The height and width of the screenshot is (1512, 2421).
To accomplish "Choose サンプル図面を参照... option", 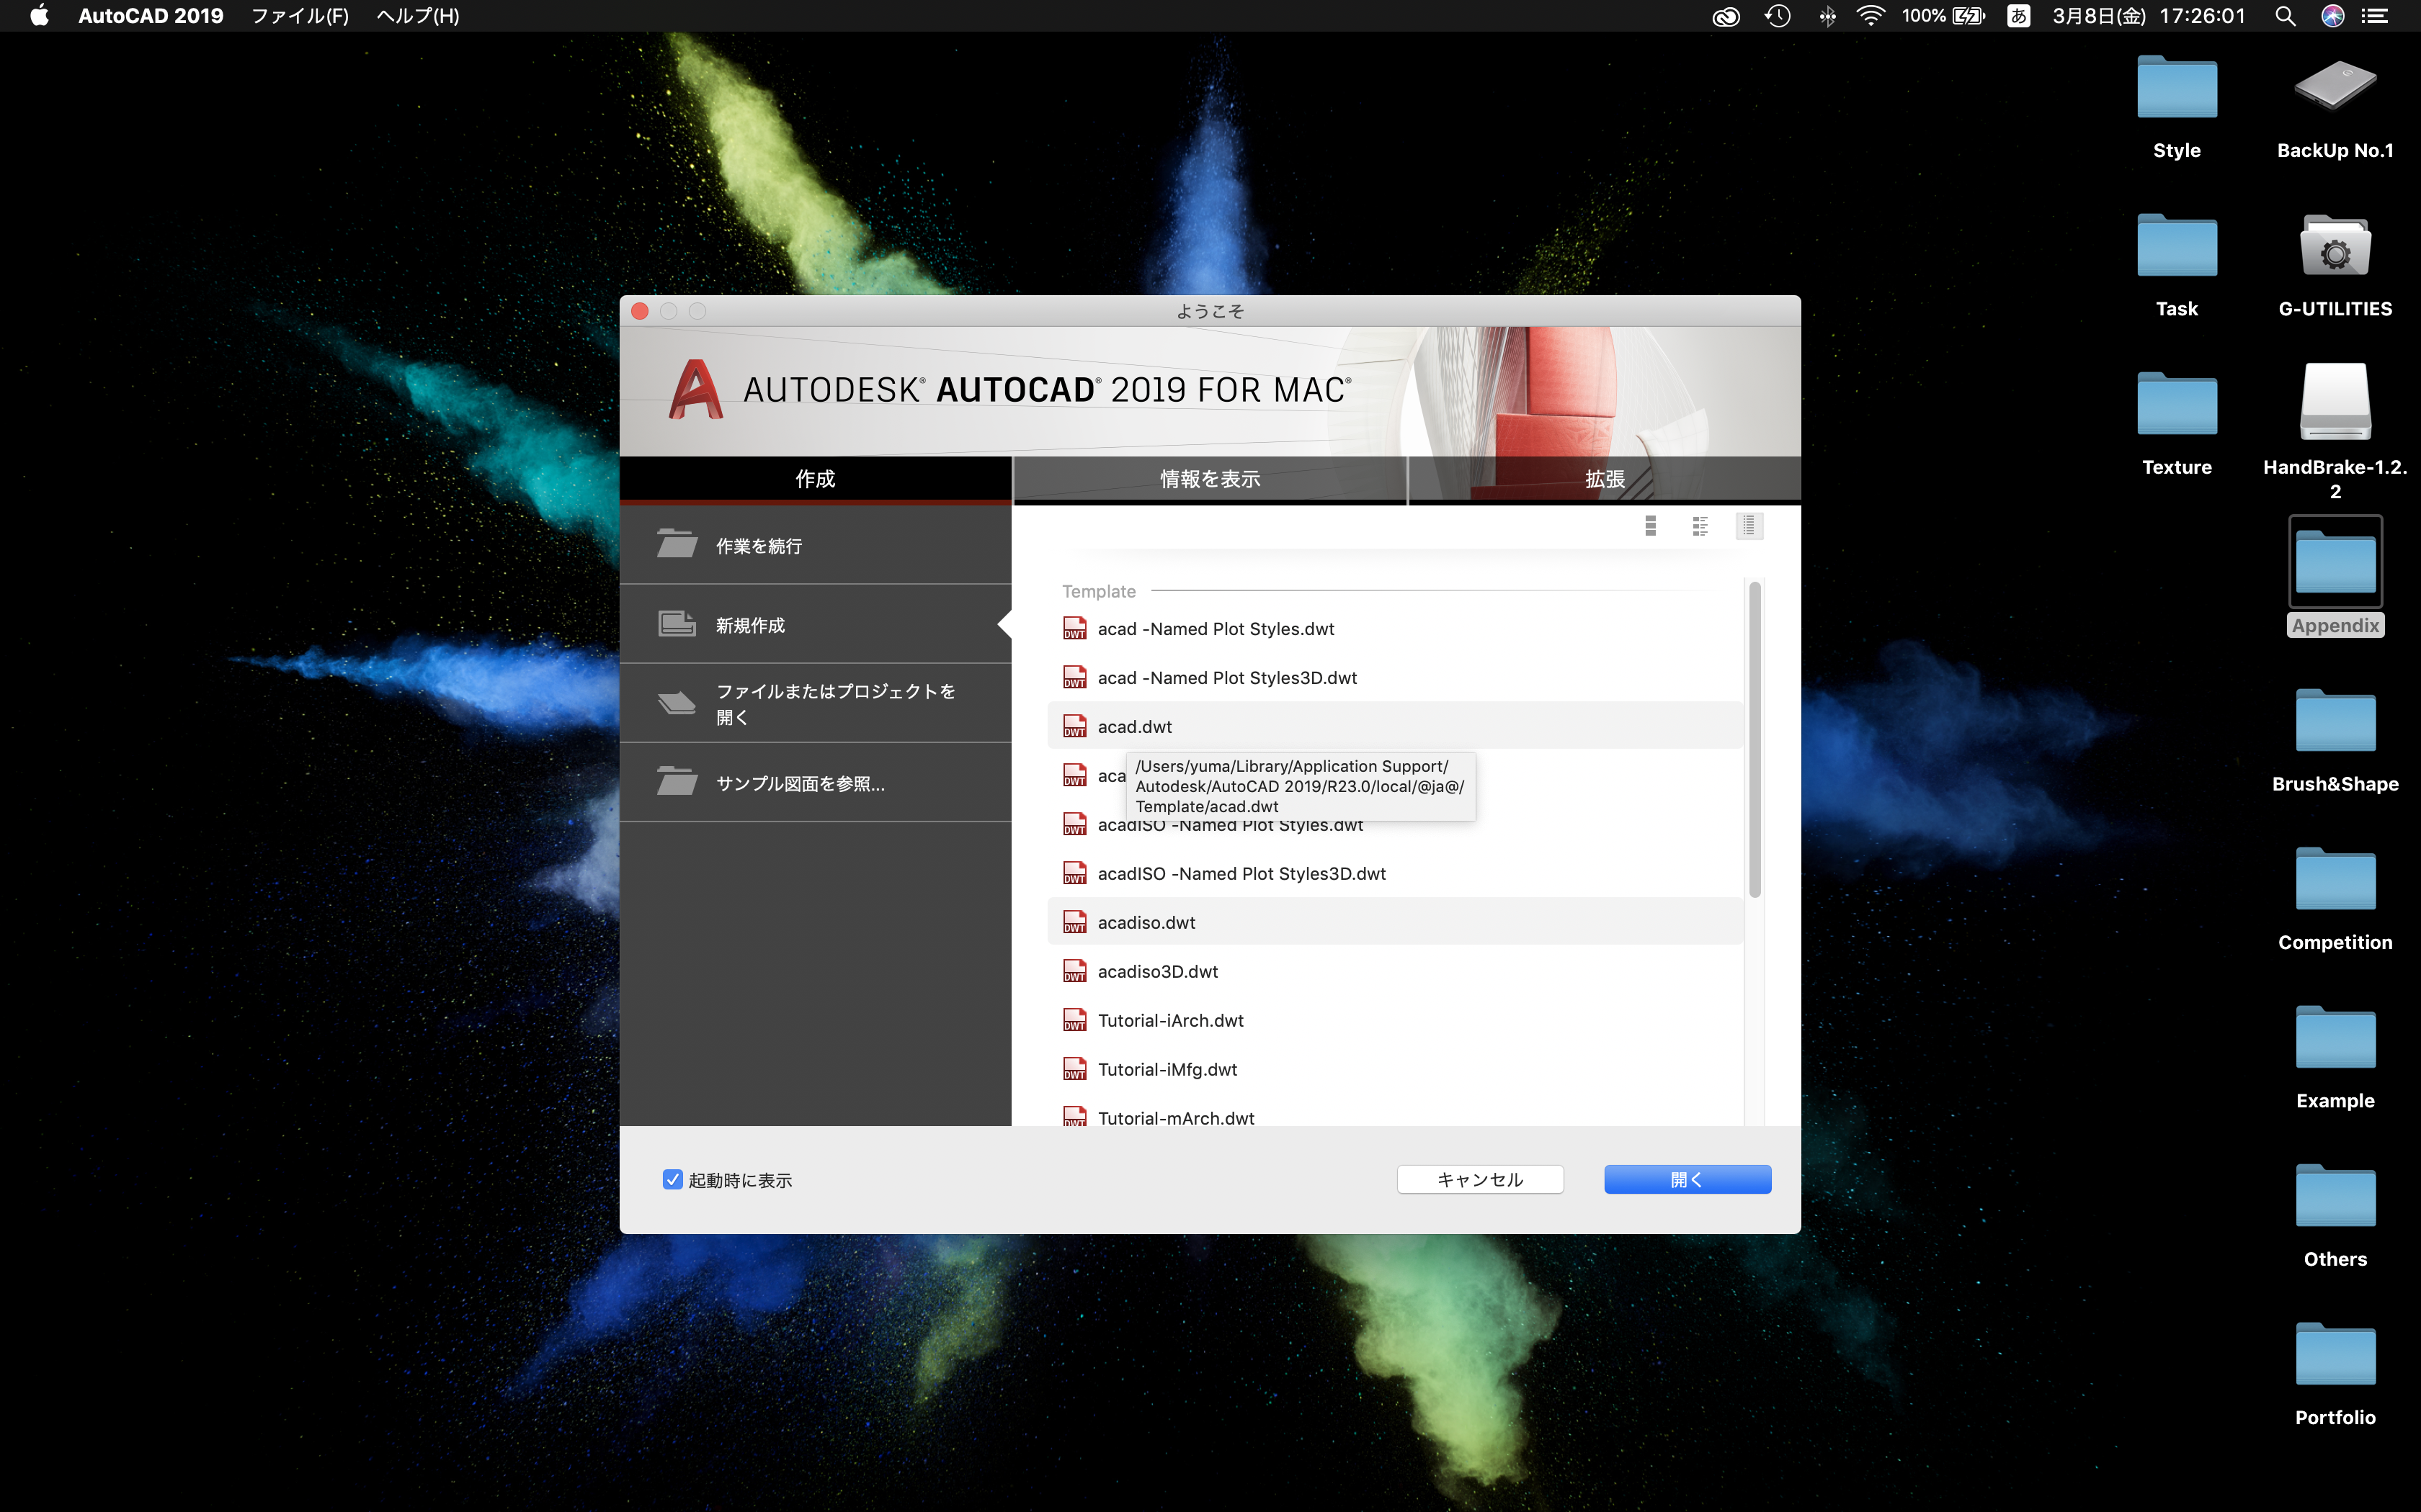I will (x=816, y=782).
